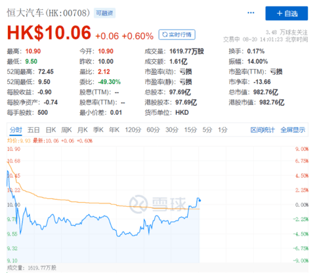315x273 pixels.
Task: Add the stock via the 自选 button
Action: [x=287, y=13]
